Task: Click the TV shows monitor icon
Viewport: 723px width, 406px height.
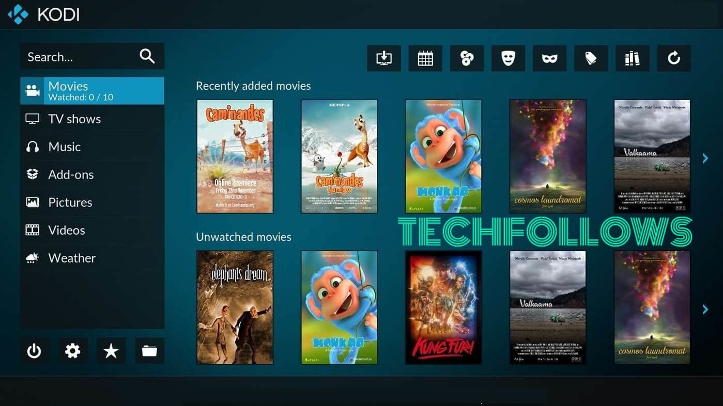Action: click(x=33, y=119)
